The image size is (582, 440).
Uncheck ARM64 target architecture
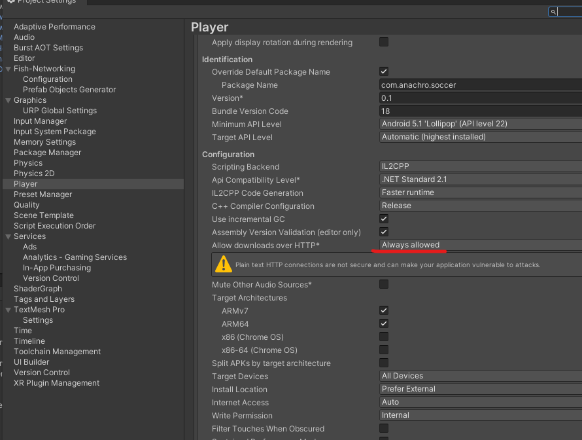(384, 323)
